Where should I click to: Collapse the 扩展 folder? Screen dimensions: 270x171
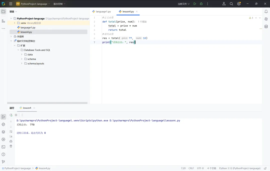(x=15, y=45)
